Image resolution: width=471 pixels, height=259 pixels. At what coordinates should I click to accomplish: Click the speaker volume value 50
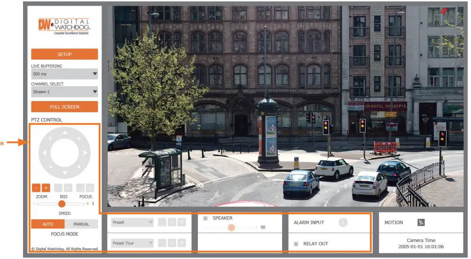[263, 227]
